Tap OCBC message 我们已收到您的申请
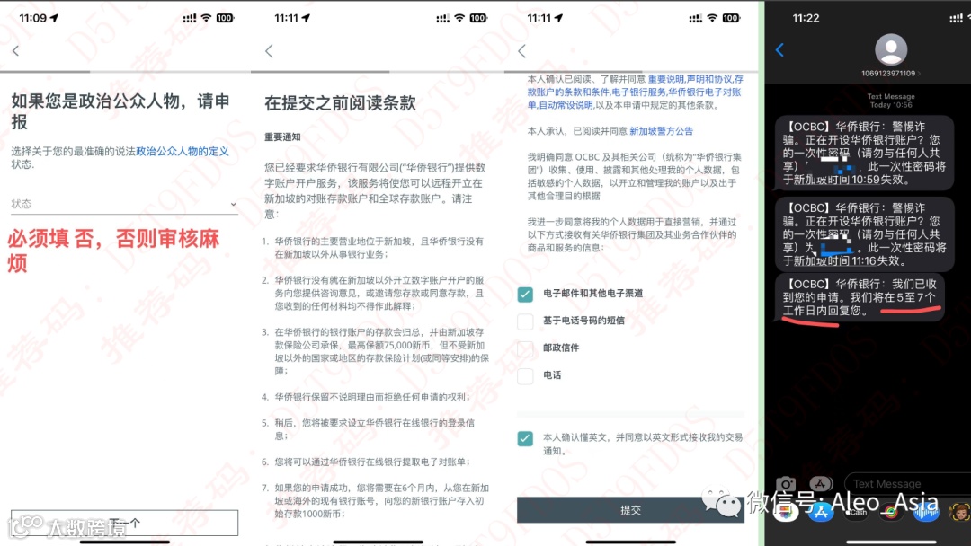Image resolution: width=971 pixels, height=546 pixels. coord(859,297)
